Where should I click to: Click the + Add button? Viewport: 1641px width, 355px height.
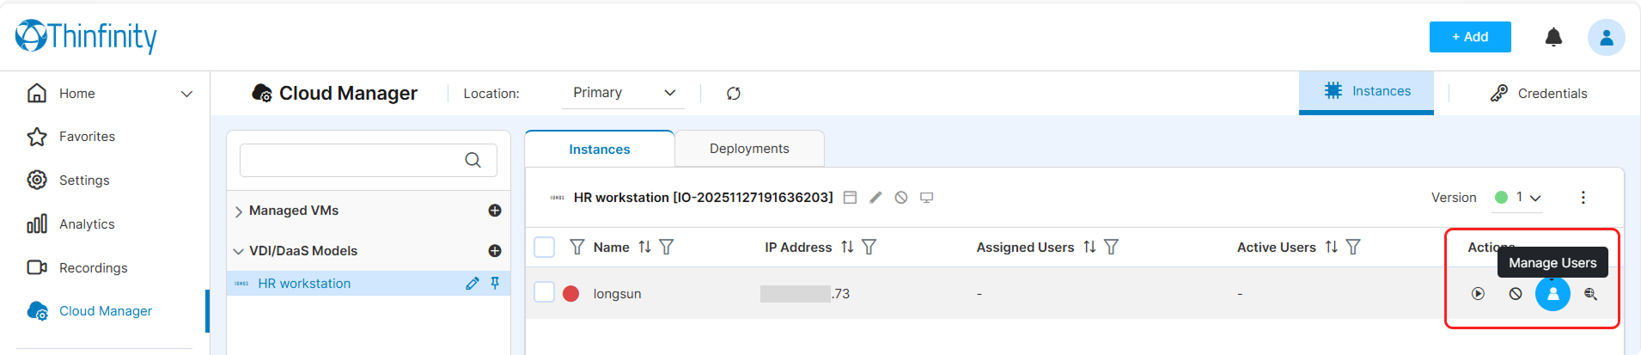[x=1469, y=37]
